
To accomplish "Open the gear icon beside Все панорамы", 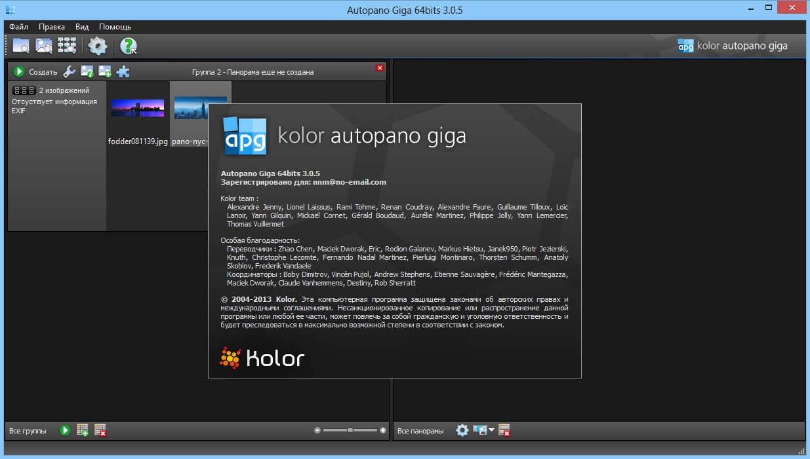I will coord(462,430).
